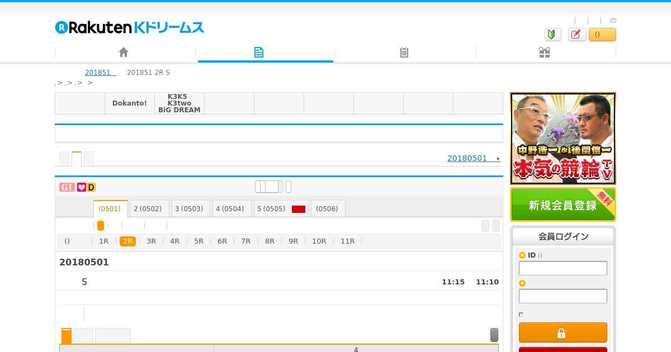Select the 4 (0504) day tab
The height and width of the screenshot is (352, 671).
click(231, 208)
